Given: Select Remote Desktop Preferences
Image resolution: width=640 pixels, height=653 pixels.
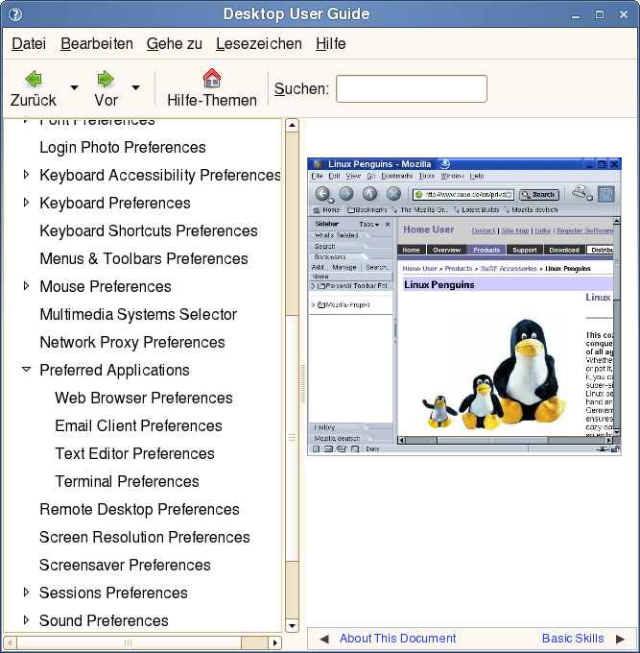Looking at the screenshot, I should 139,509.
